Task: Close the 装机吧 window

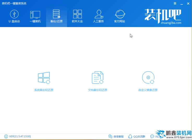Action: (x=188, y=4)
